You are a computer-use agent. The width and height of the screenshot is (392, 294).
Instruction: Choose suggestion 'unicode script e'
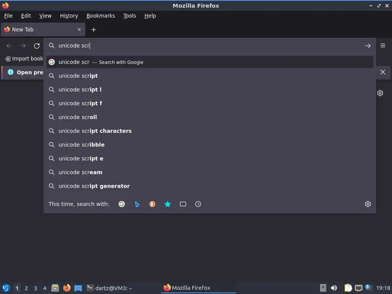pyautogui.click(x=209, y=158)
